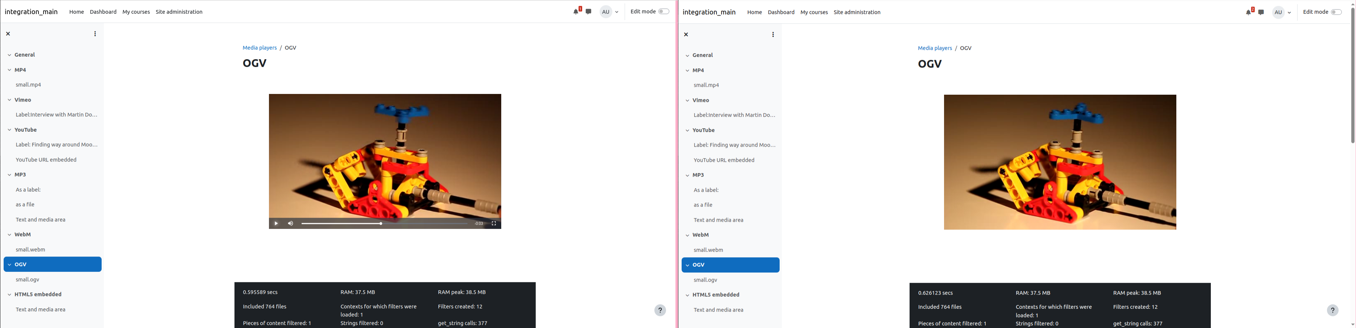Click Media players breadcrumb, right window
Viewport: 1356px width, 328px height.
click(x=935, y=48)
